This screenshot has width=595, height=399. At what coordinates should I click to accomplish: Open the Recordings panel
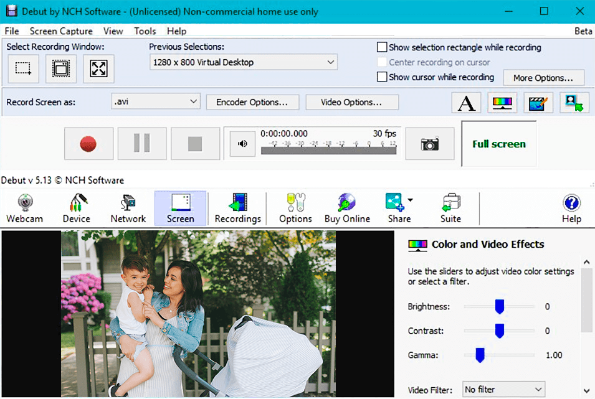[237, 207]
